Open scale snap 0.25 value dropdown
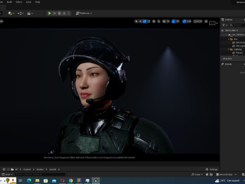This screenshot has height=184, width=245. 189,21
